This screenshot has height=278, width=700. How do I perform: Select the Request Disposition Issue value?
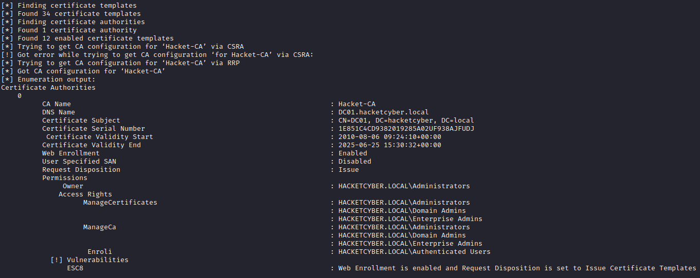pos(349,170)
